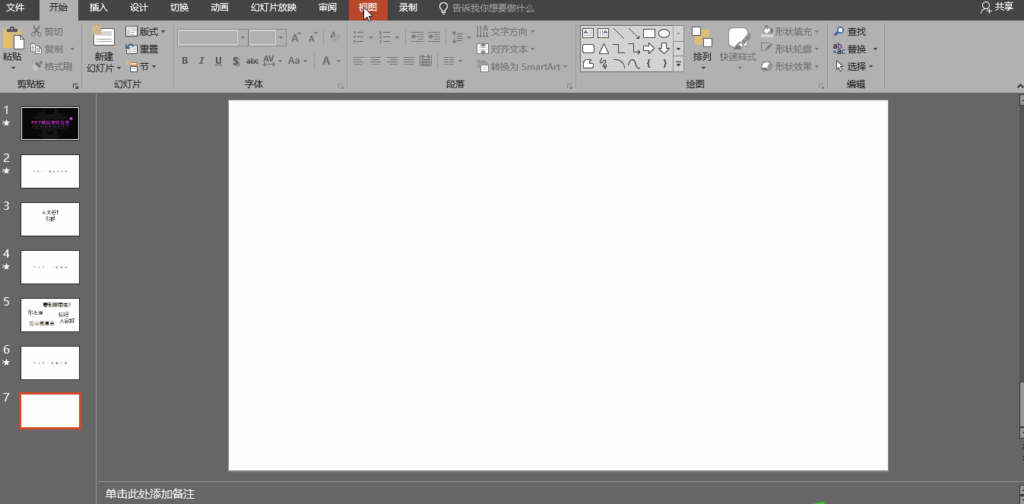
Task: Switch to the Design (设计) tab
Action: [x=139, y=8]
